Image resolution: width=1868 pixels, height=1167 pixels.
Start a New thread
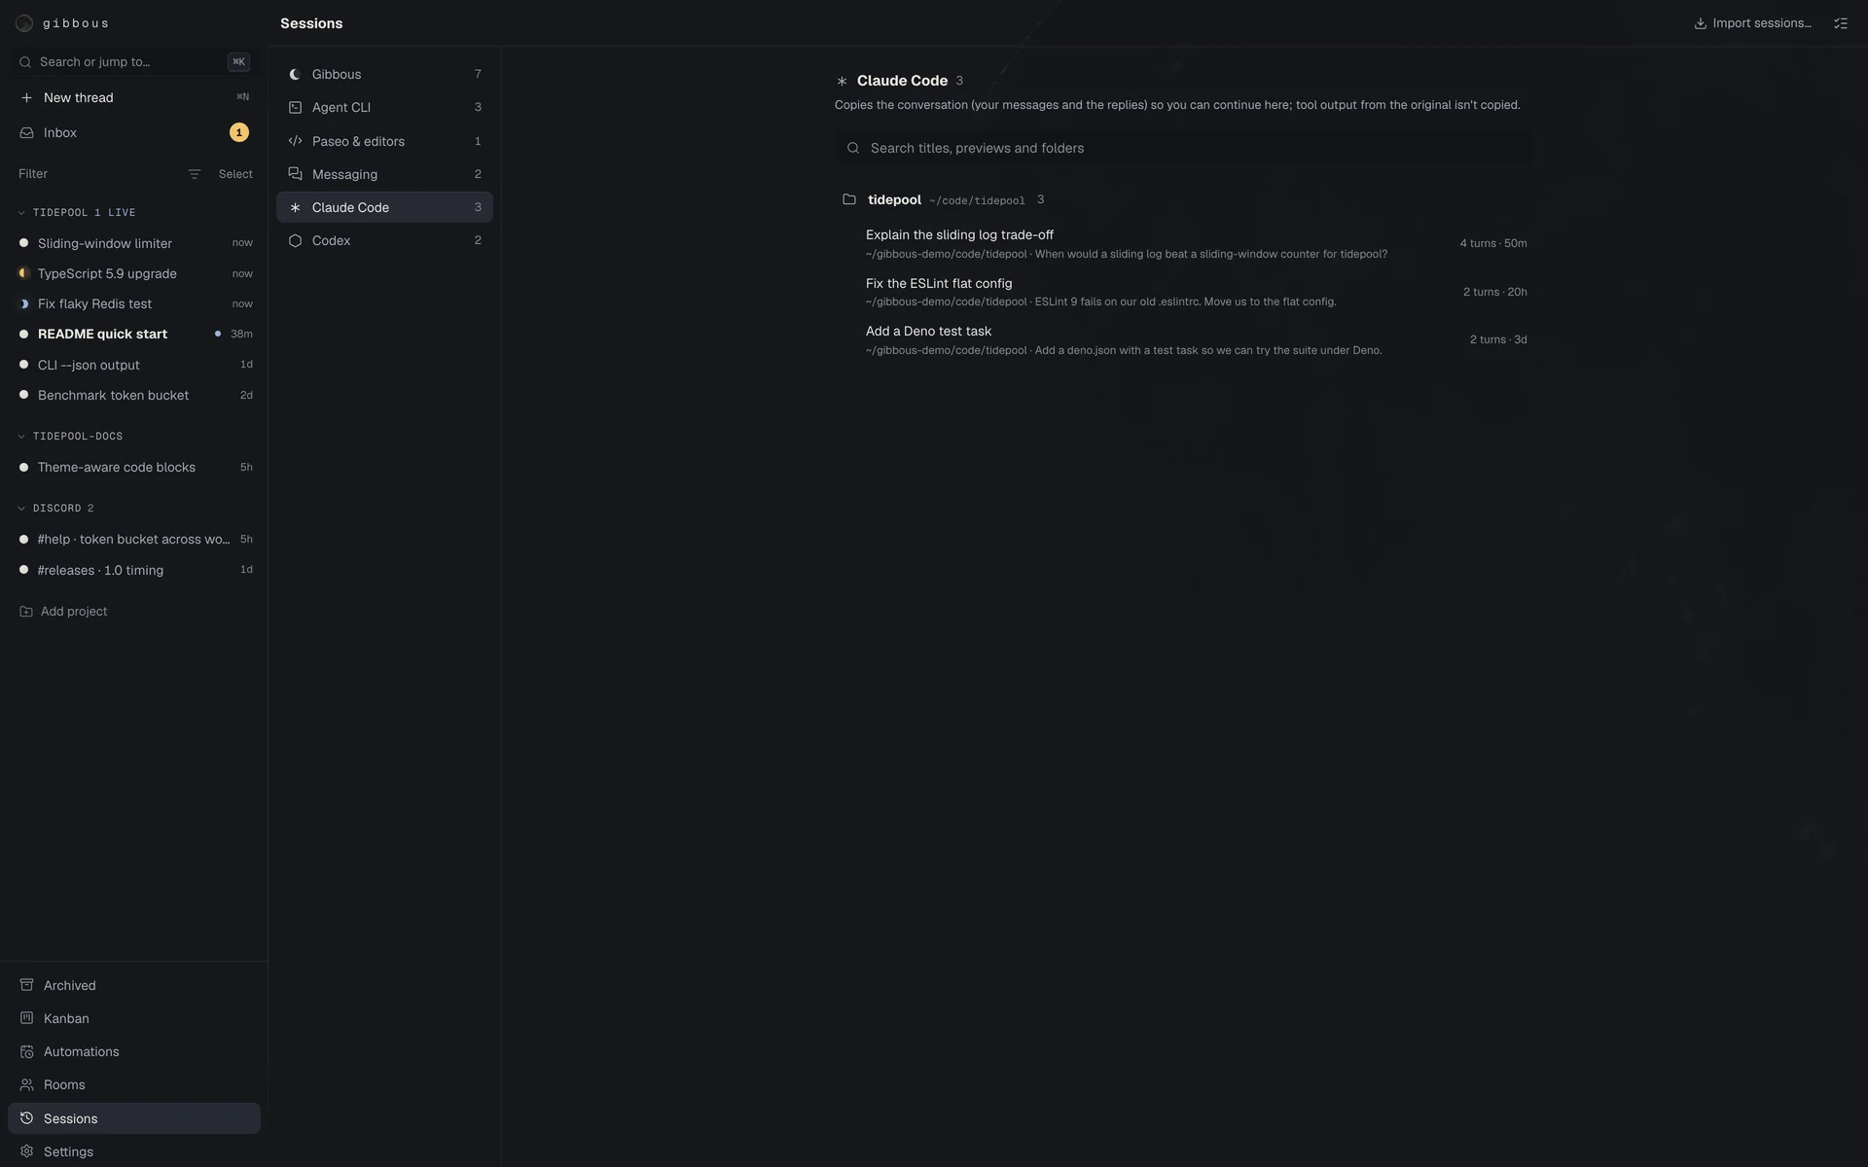[134, 97]
